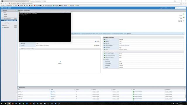Screen dimensions: 187x105
Task: Click Consumed host memory icon
Action: point(105,56)
